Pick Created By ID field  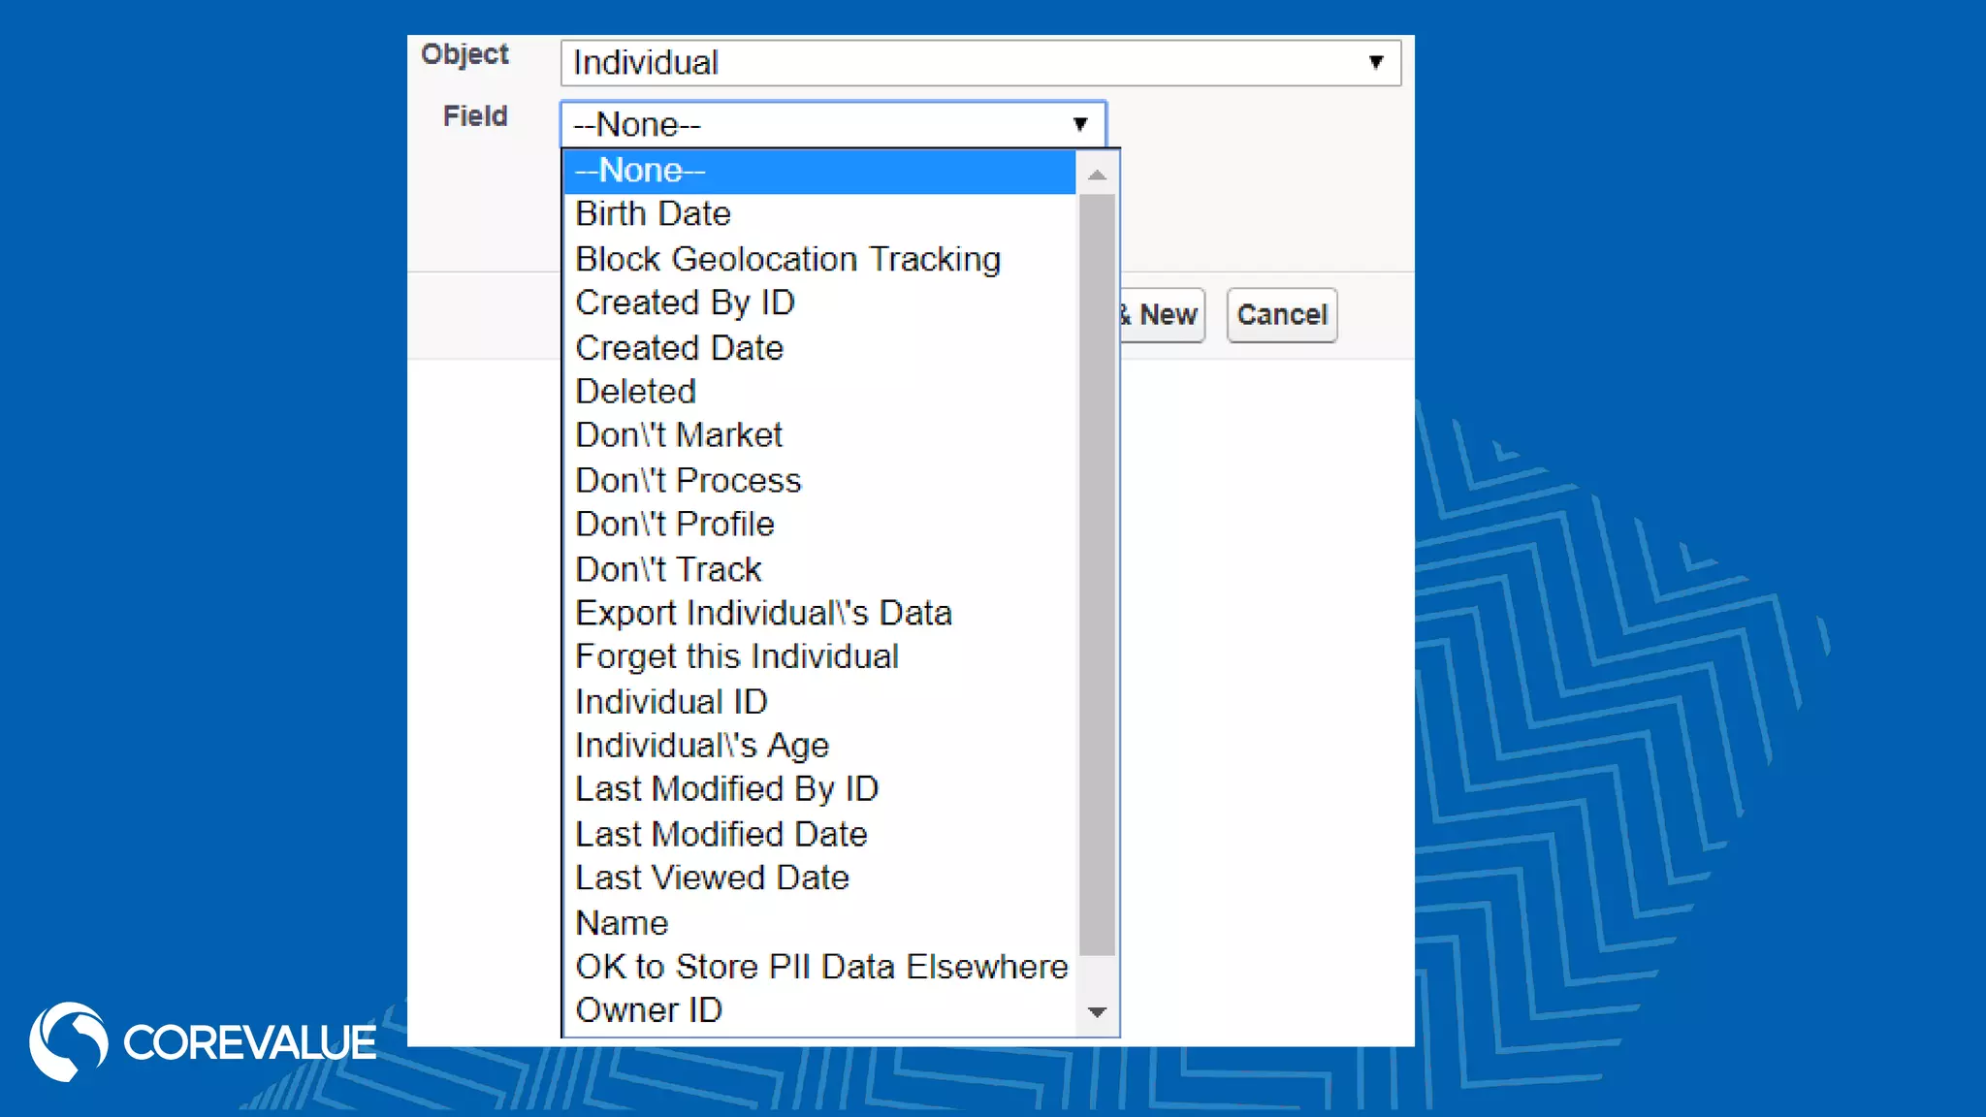[x=685, y=303]
